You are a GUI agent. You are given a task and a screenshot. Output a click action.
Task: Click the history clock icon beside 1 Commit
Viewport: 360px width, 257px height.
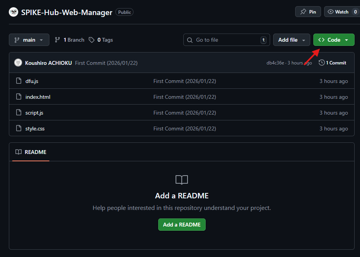[322, 63]
